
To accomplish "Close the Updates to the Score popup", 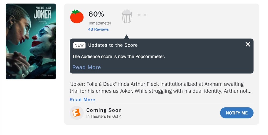I will (248, 44).
